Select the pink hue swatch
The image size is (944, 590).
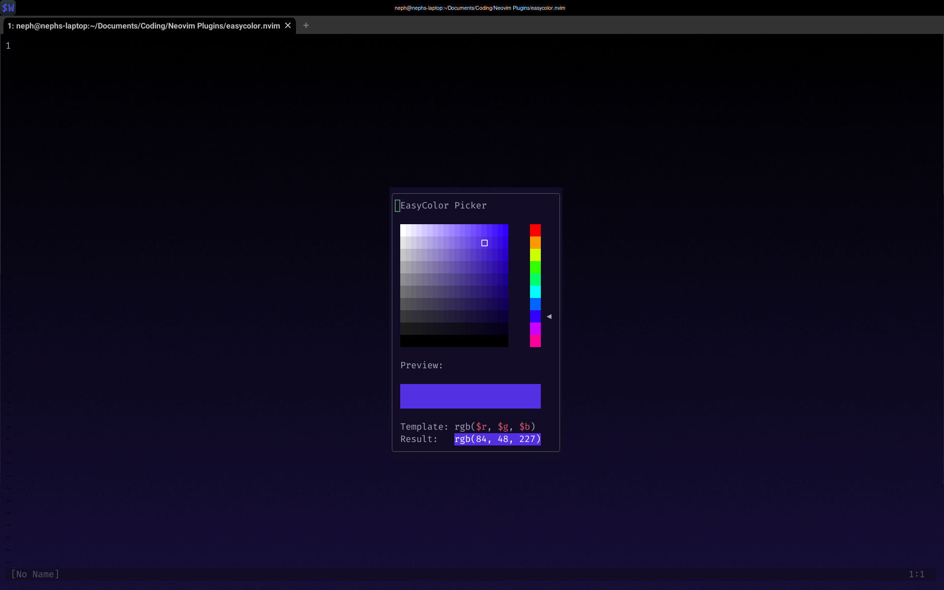pyautogui.click(x=535, y=341)
